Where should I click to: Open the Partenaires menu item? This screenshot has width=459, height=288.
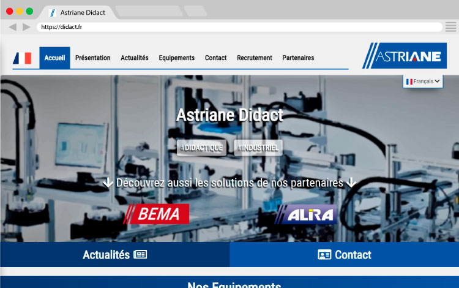pyautogui.click(x=298, y=58)
